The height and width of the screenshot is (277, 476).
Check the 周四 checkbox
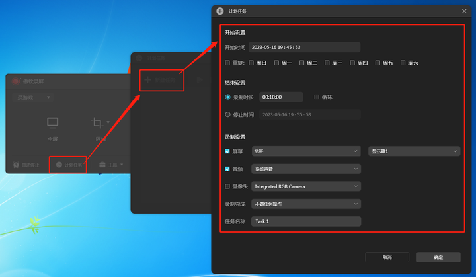(352, 63)
